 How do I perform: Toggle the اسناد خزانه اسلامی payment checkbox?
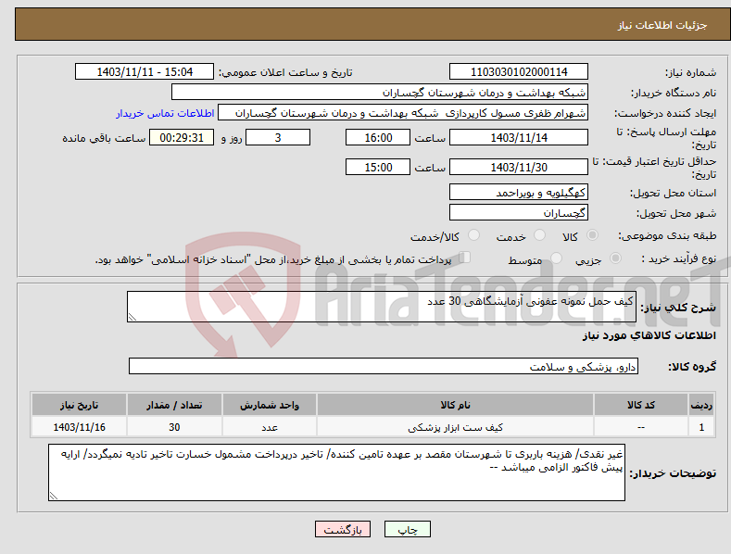click(x=464, y=258)
